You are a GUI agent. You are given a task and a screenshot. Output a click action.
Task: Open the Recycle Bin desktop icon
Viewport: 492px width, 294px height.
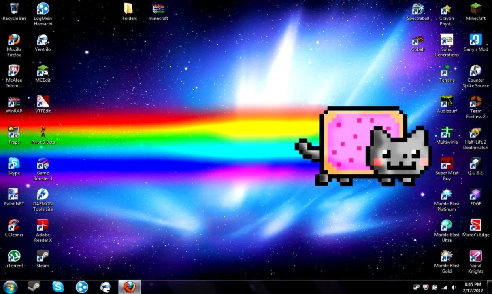pyautogui.click(x=14, y=9)
